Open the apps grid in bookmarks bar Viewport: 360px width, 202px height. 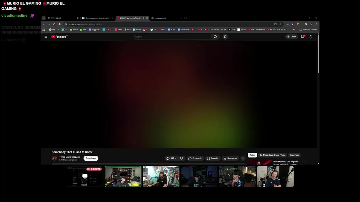click(x=44, y=29)
